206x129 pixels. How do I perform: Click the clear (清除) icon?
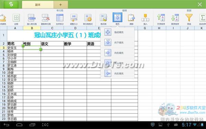131,18
